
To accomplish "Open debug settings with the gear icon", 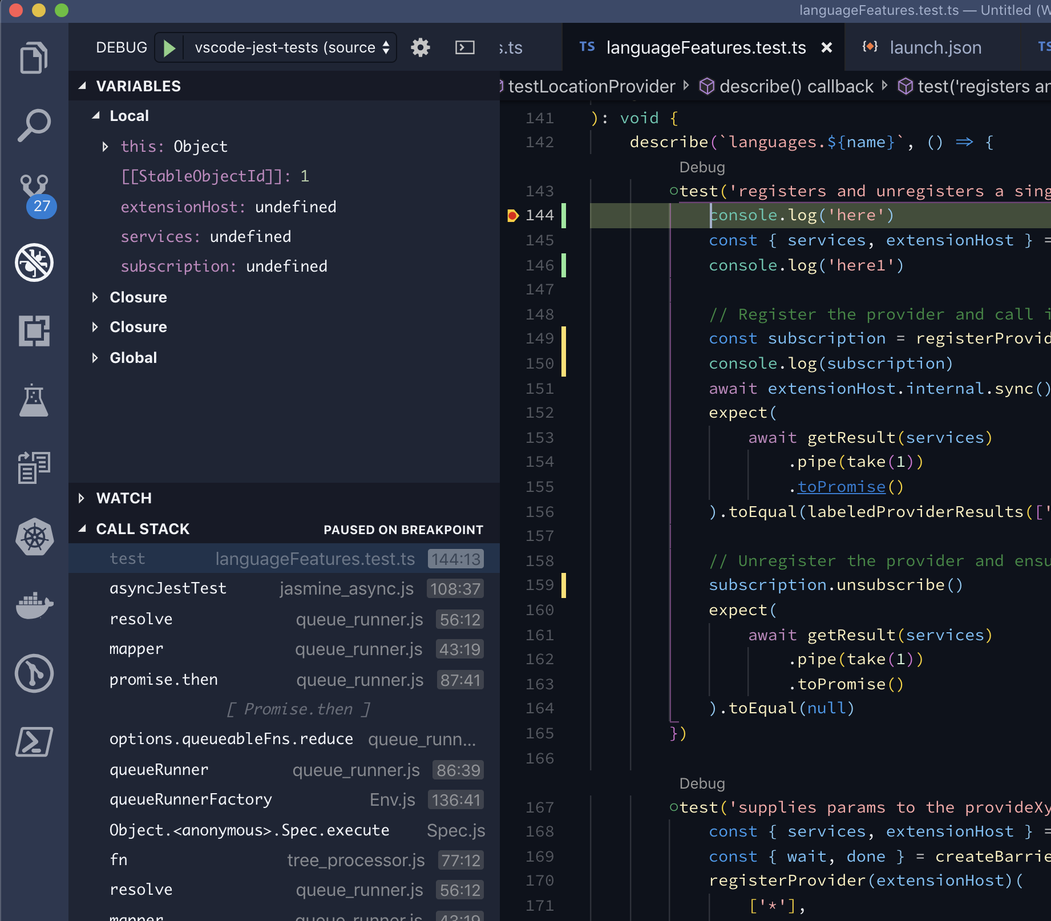I will pyautogui.click(x=421, y=47).
